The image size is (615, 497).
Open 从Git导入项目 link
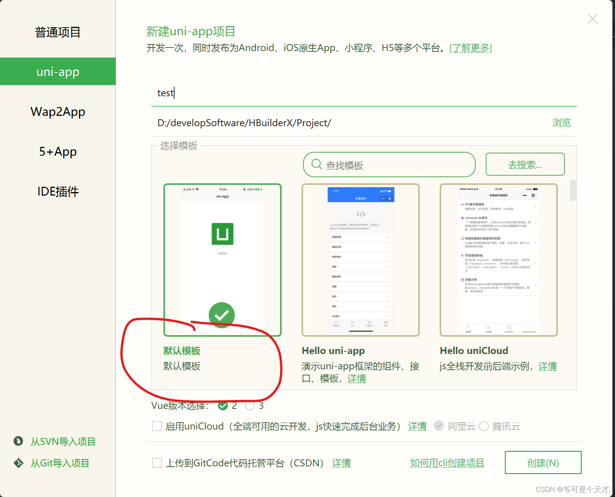point(60,463)
